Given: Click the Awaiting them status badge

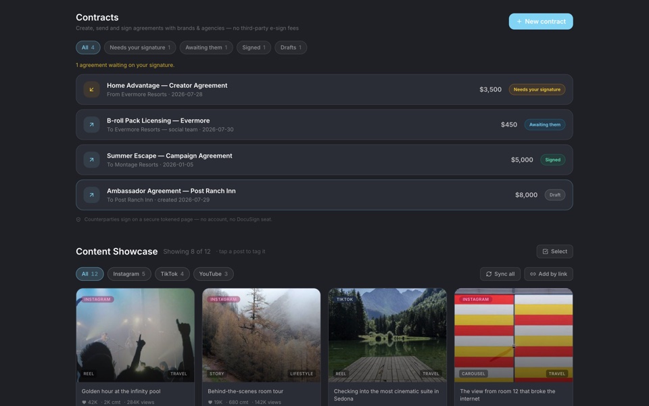Looking at the screenshot, I should pos(545,125).
